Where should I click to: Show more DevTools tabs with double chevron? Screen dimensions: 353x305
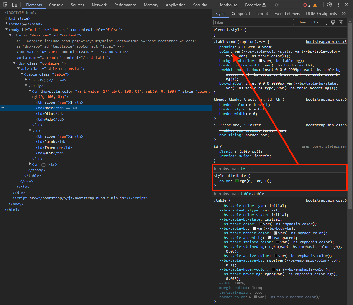point(276,5)
